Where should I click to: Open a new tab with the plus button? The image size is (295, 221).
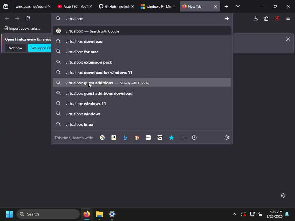click(x=226, y=6)
